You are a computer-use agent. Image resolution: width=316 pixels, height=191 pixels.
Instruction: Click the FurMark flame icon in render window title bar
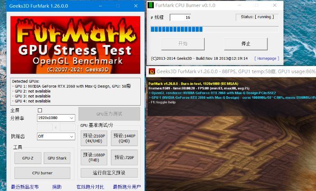(152, 71)
